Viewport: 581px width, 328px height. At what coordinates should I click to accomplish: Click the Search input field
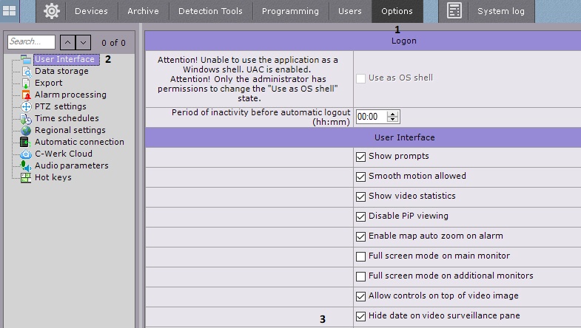pyautogui.click(x=30, y=43)
